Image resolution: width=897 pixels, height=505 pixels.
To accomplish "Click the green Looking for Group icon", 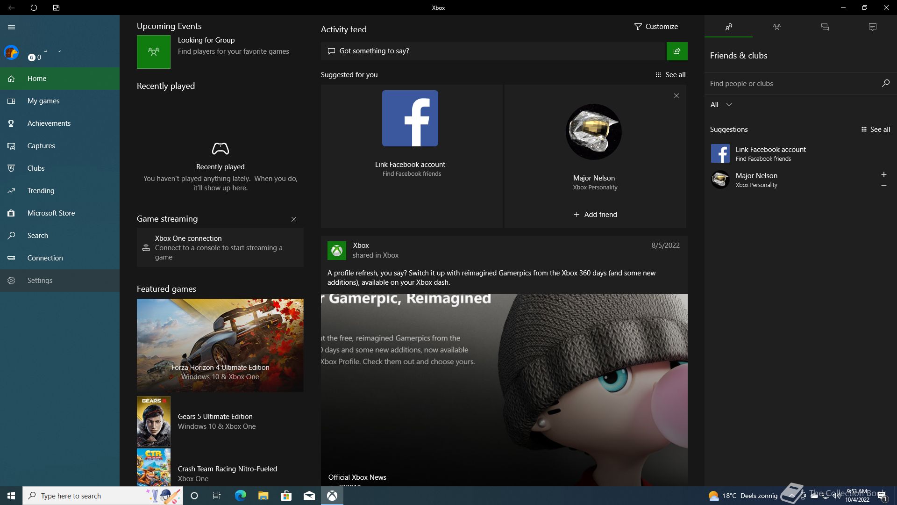I will click(154, 52).
